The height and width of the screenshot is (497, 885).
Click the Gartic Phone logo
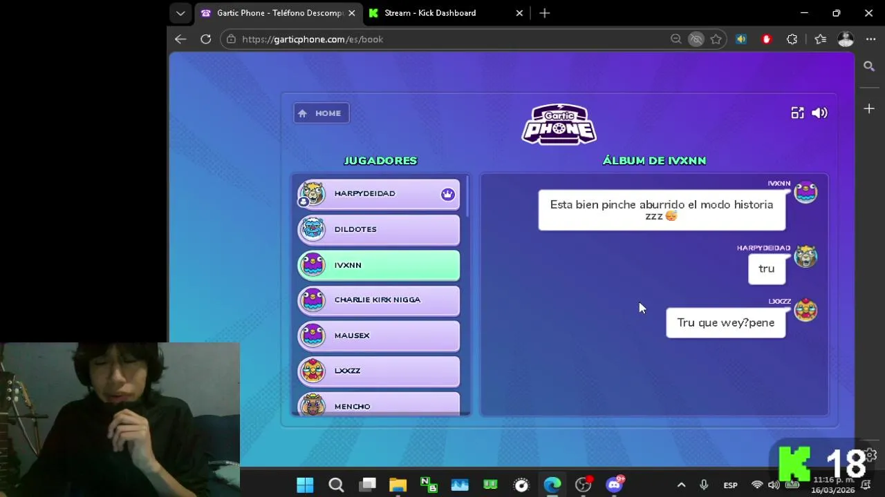coord(559,124)
